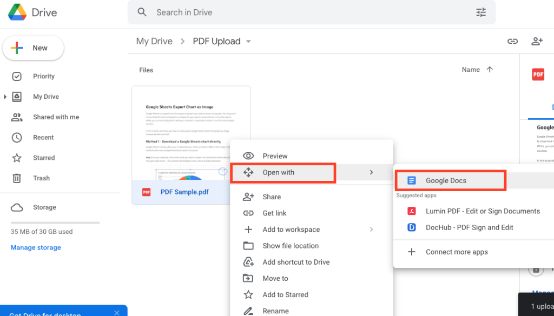Image resolution: width=554 pixels, height=316 pixels.
Task: Reverse sort direction arrow
Action: click(x=489, y=70)
